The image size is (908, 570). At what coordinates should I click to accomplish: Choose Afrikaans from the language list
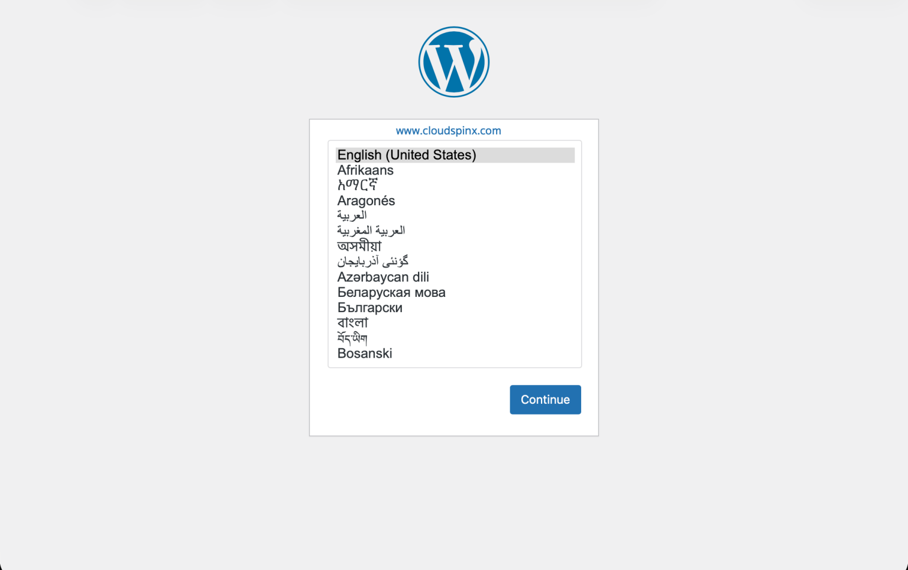pyautogui.click(x=365, y=170)
